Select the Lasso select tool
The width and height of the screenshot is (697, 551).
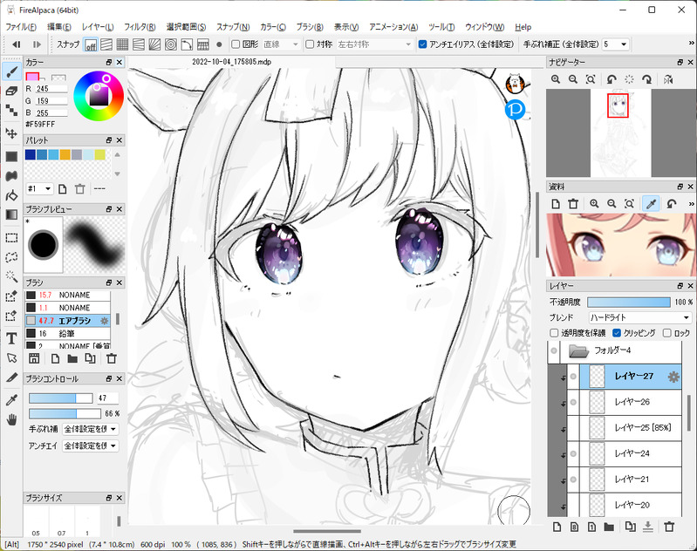(12, 257)
